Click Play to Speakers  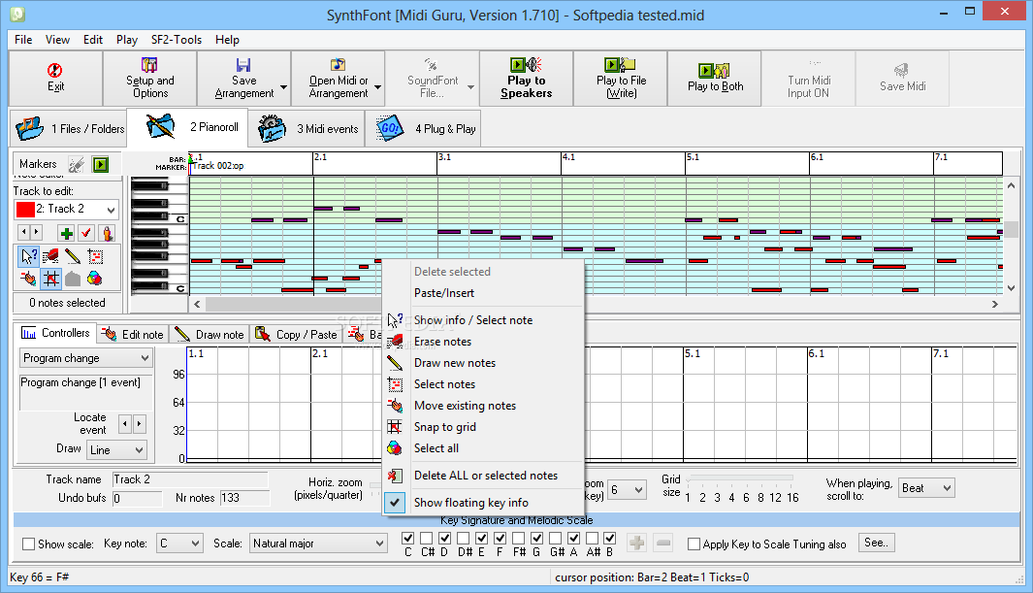pos(527,78)
